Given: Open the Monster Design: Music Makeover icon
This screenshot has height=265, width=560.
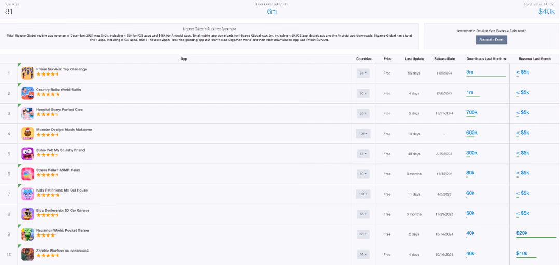Looking at the screenshot, I should coord(27,134).
